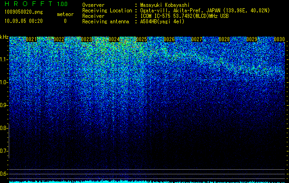Click the kHz axis unit label
The height and width of the screenshot is (183, 289).
coord(4,37)
